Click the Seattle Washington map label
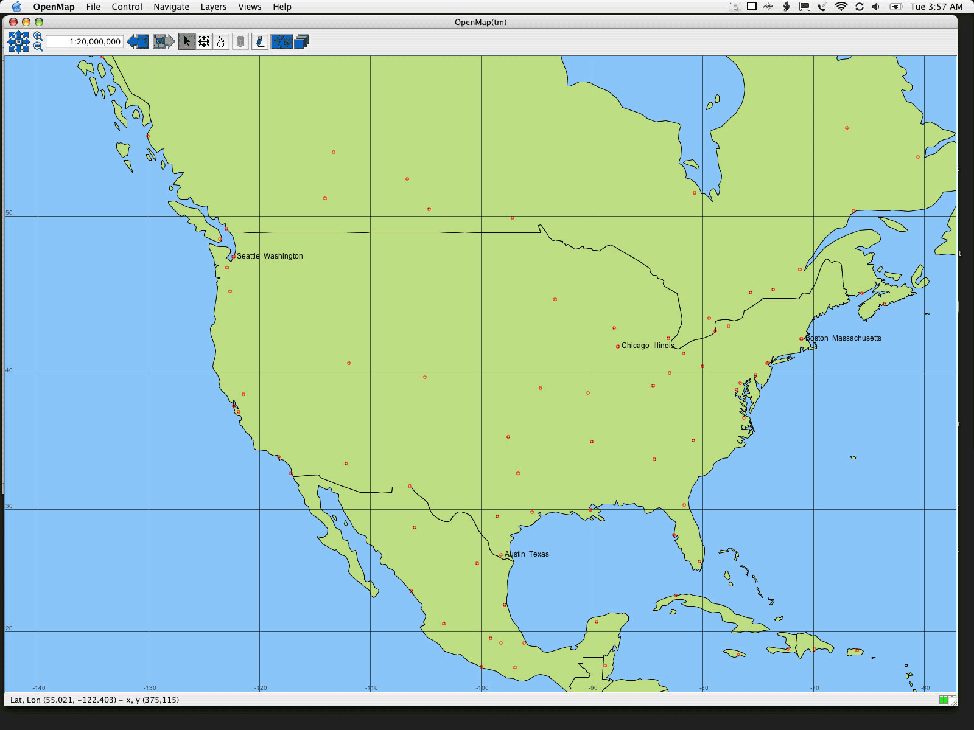974x730 pixels. (270, 256)
